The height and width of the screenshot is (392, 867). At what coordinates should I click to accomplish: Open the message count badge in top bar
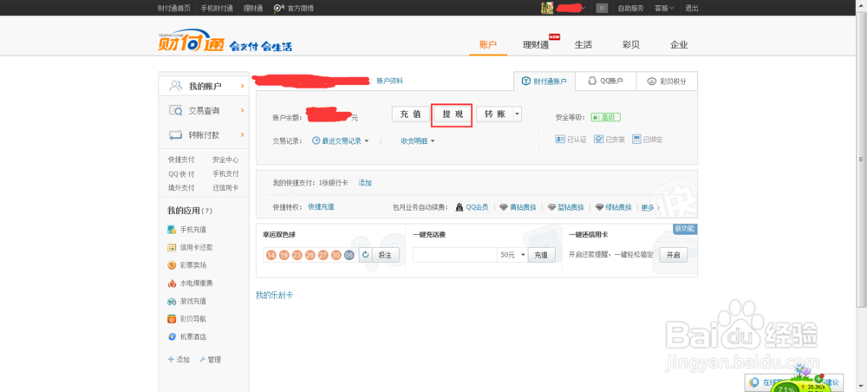click(x=603, y=9)
